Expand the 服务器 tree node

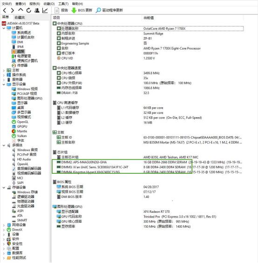4,80
